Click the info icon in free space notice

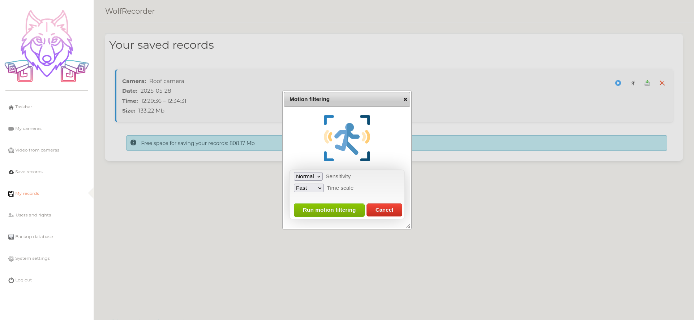point(133,143)
